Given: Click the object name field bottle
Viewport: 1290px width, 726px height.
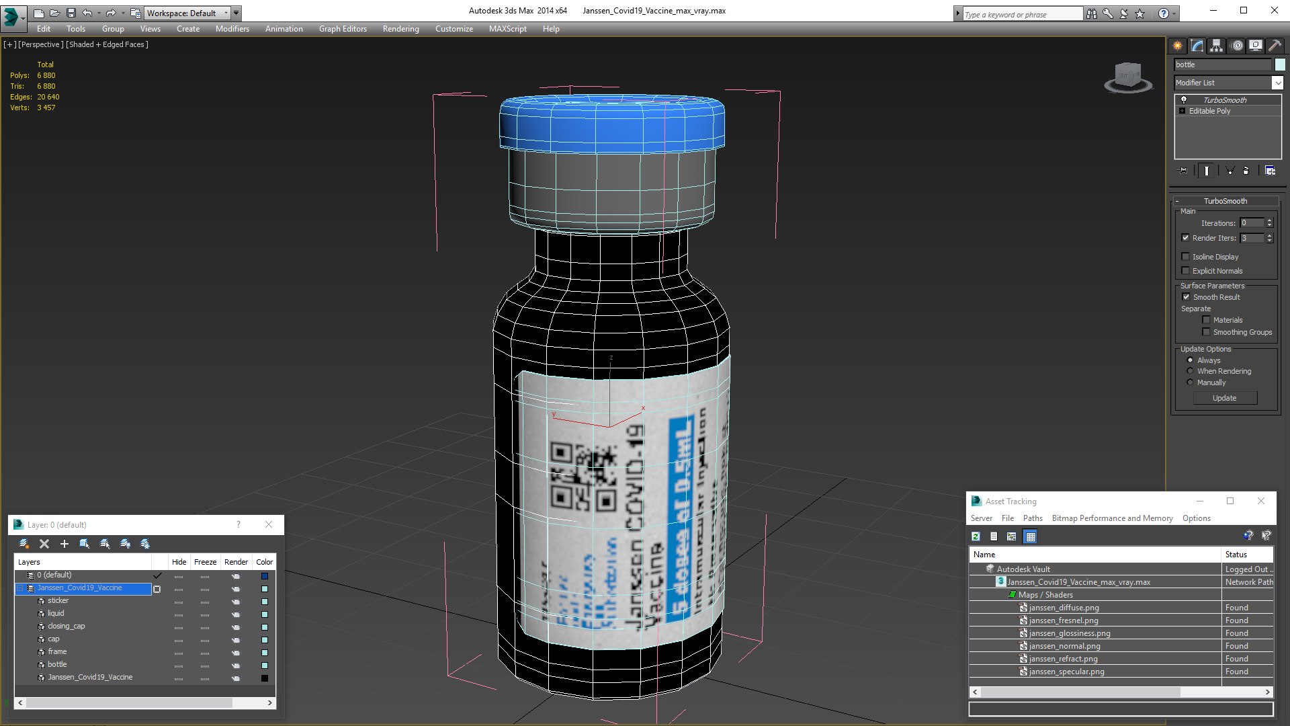Looking at the screenshot, I should click(1223, 65).
